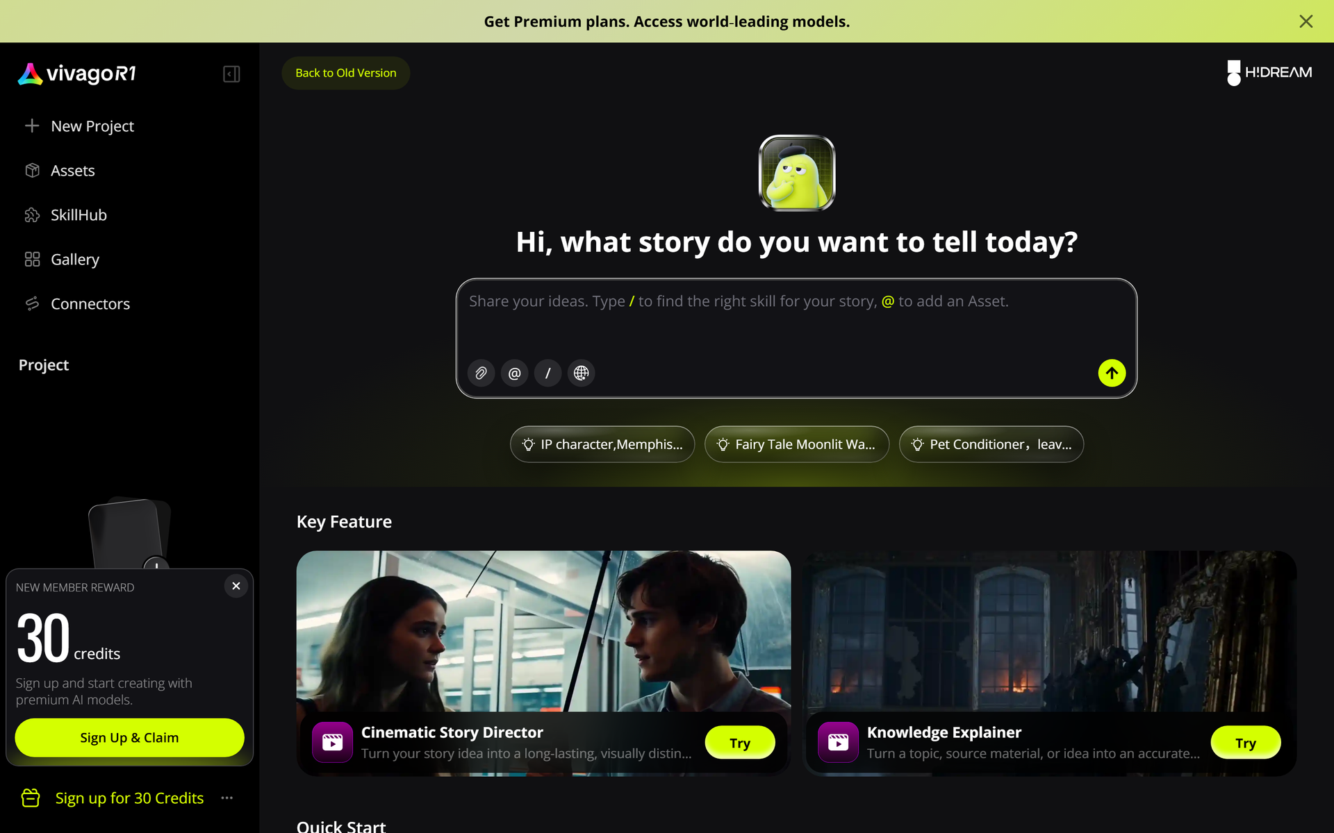Click the lightbulb icon on Fairy Tale chip
This screenshot has height=833, width=1334.
pyautogui.click(x=723, y=444)
